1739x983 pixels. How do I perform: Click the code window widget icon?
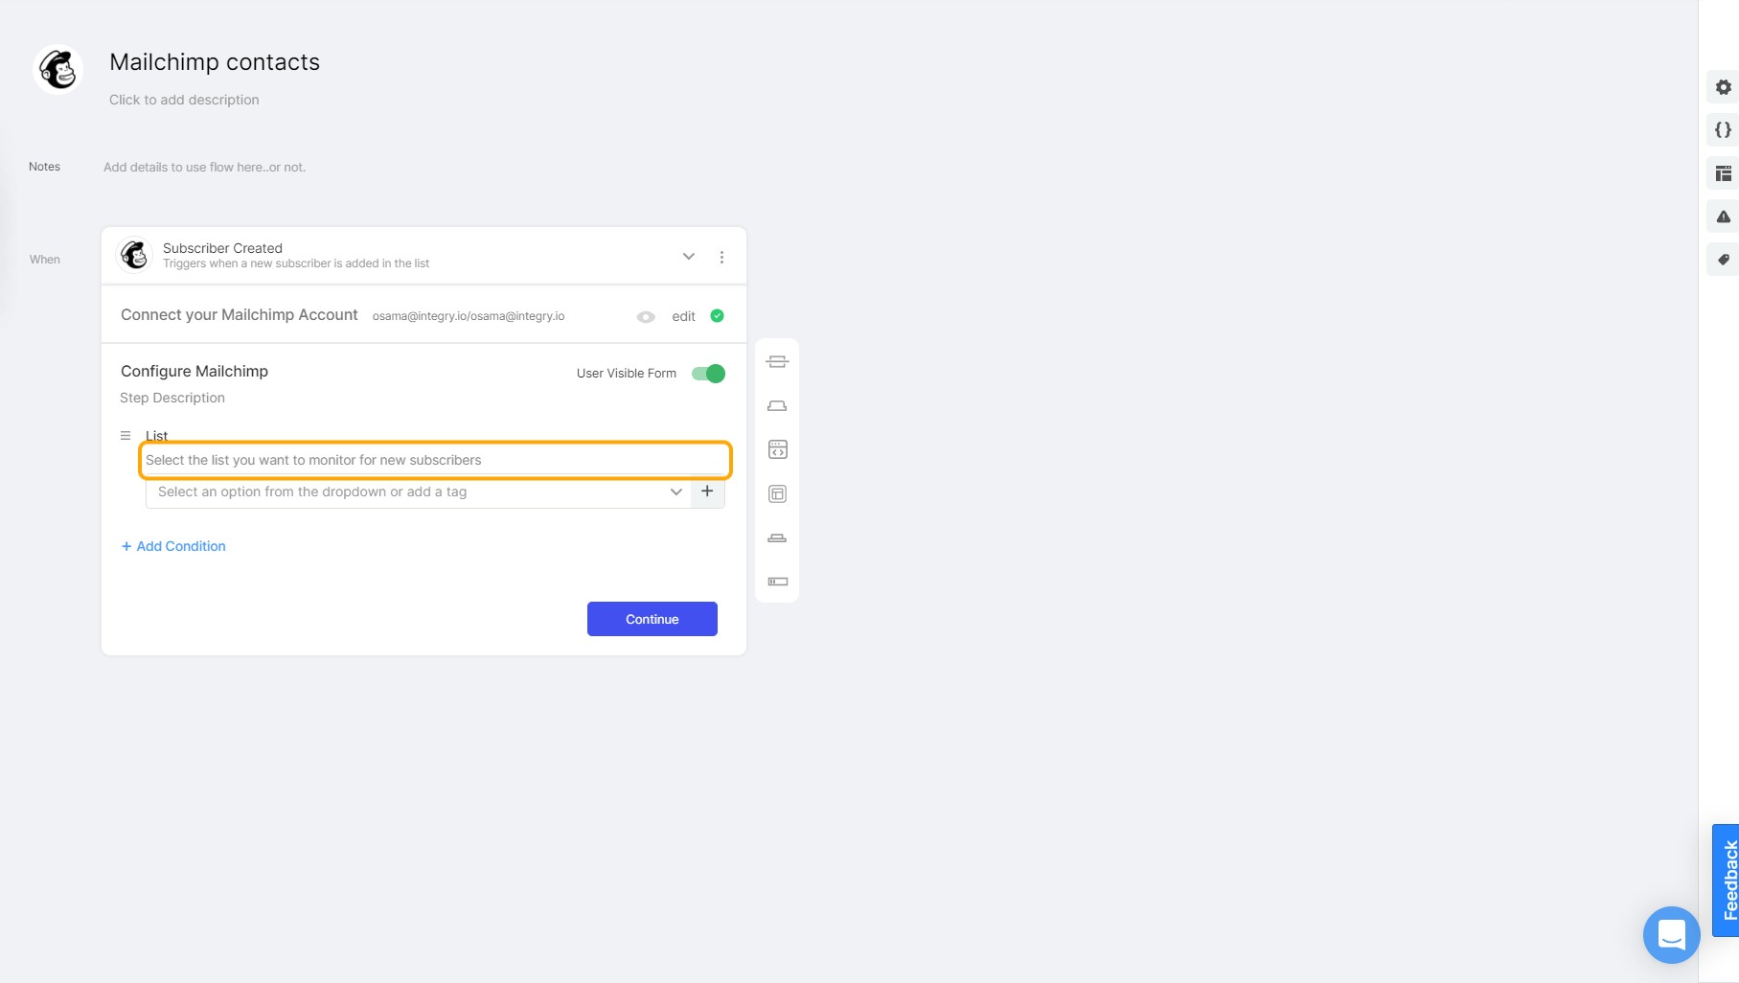coord(777,449)
